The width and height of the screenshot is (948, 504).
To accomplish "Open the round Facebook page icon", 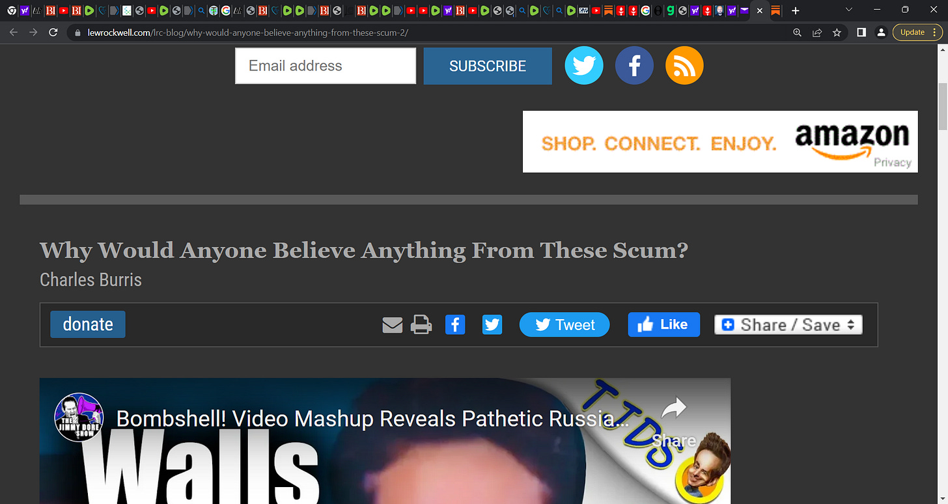I will coord(634,66).
